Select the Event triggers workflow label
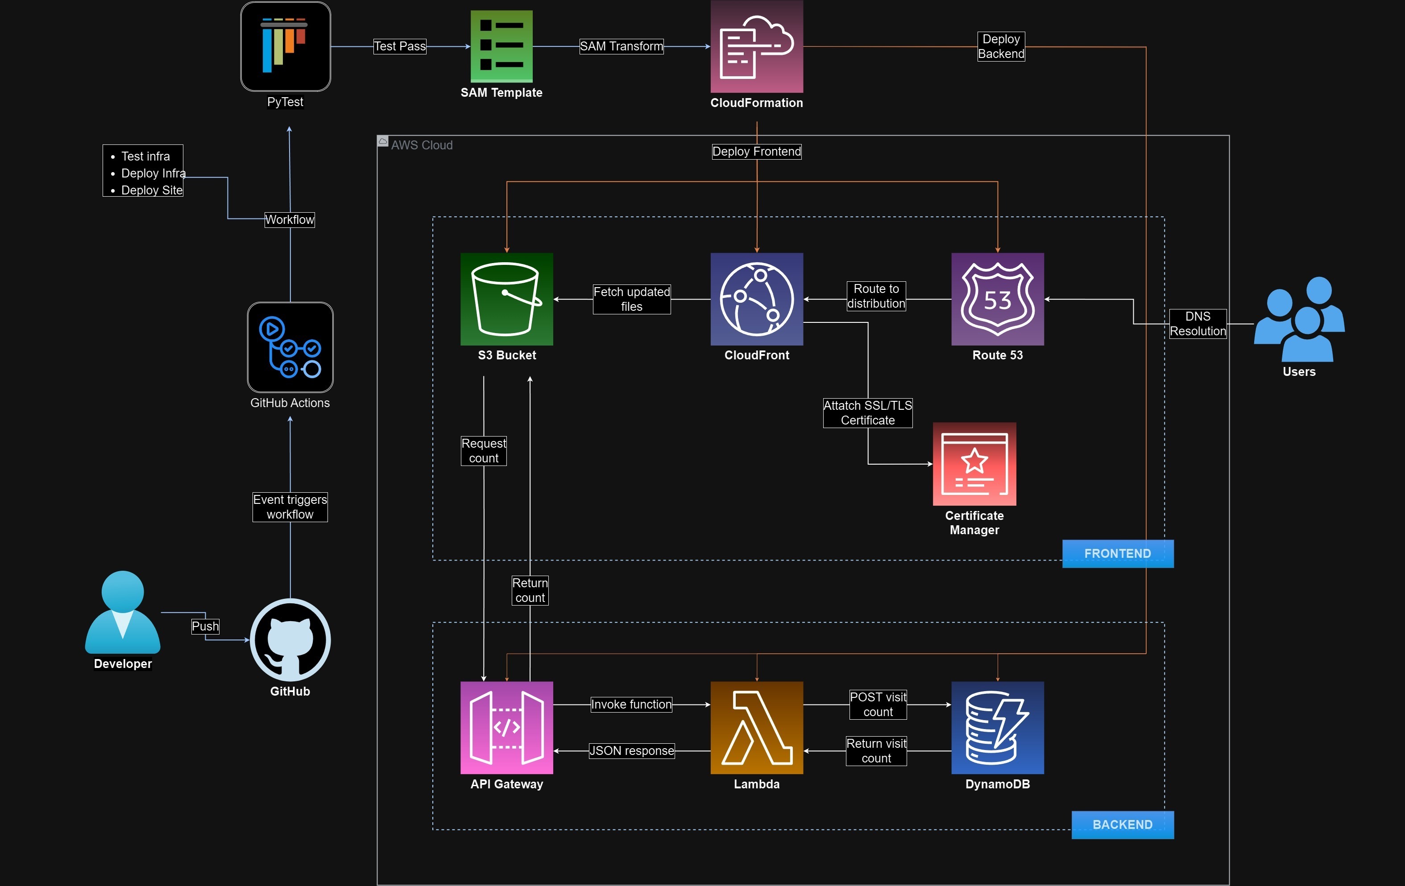Viewport: 1405px width, 886px height. (290, 507)
